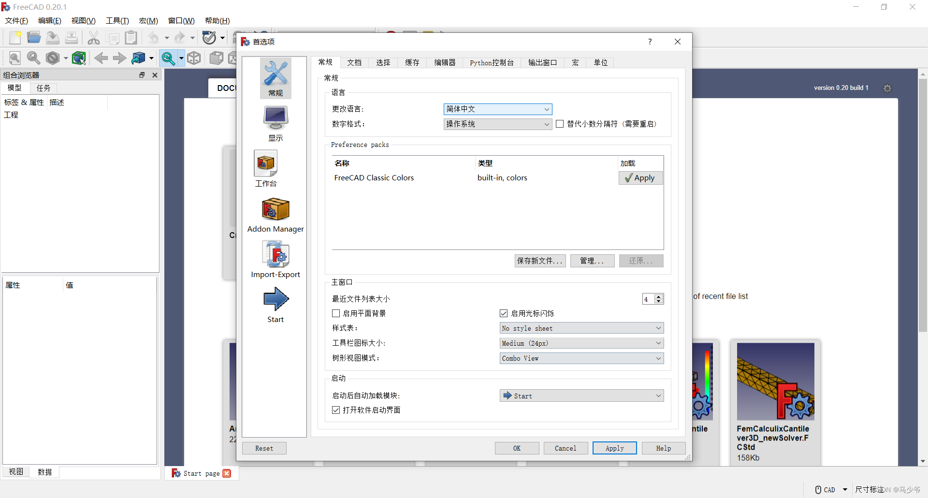Click the Undo arrow icon
The height and width of the screenshot is (498, 928).
click(154, 37)
